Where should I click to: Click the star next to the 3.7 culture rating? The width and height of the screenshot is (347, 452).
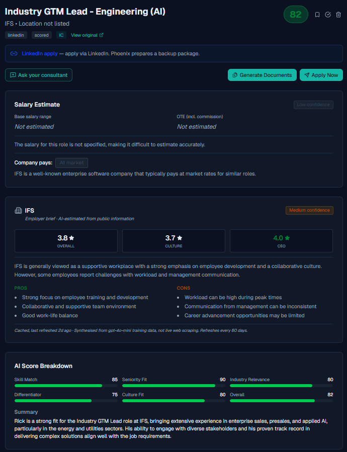click(x=180, y=238)
